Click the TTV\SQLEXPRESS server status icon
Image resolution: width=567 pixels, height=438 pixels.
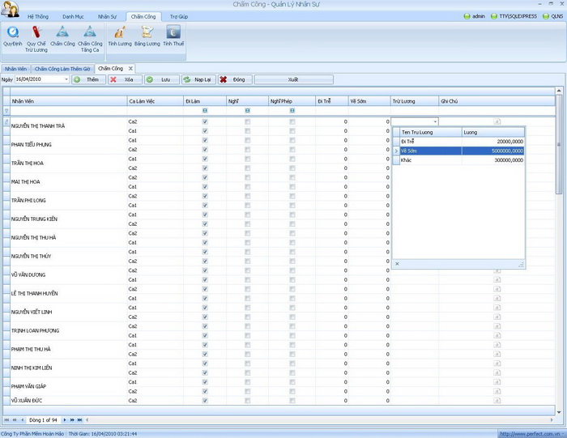click(x=493, y=16)
